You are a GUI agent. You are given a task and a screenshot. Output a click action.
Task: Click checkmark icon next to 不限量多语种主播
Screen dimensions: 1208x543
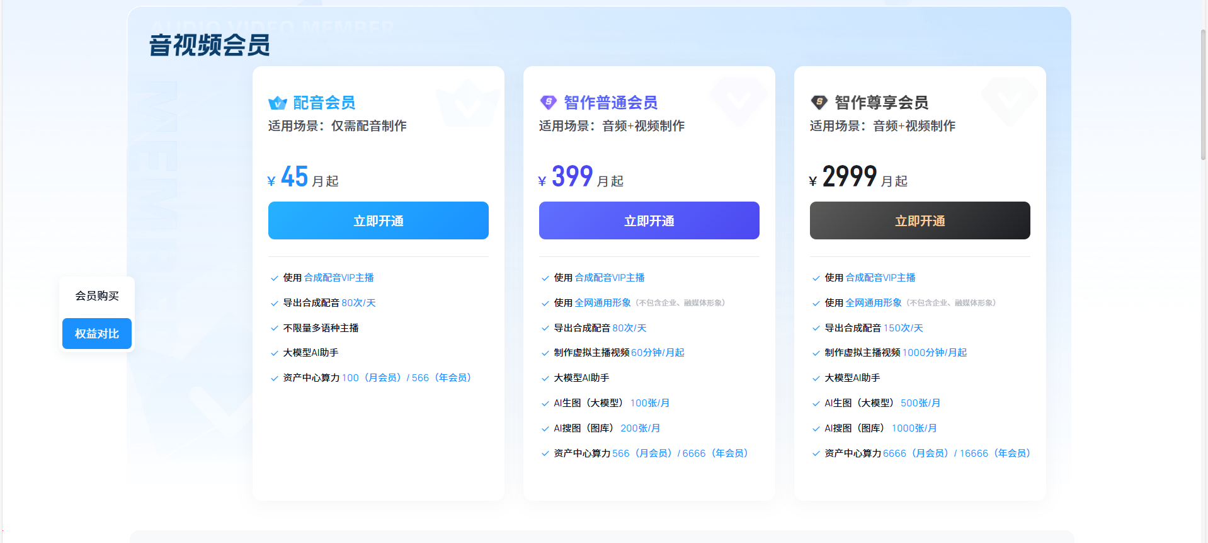pyautogui.click(x=274, y=328)
